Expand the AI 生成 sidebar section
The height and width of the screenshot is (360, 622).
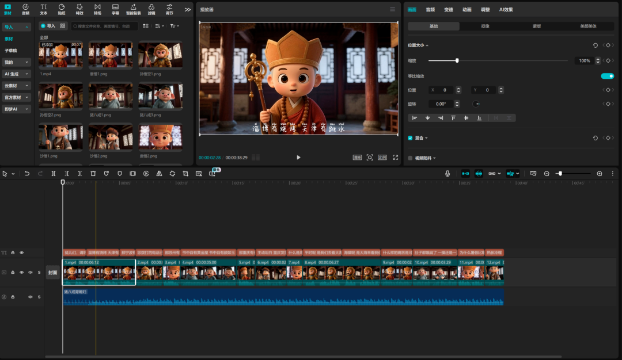16,74
